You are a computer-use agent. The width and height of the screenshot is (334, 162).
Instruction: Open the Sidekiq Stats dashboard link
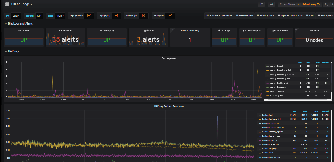click(x=325, y=15)
